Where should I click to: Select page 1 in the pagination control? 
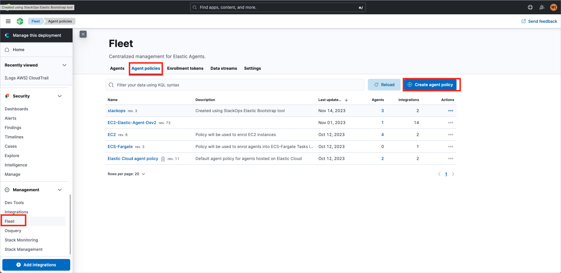click(x=446, y=174)
